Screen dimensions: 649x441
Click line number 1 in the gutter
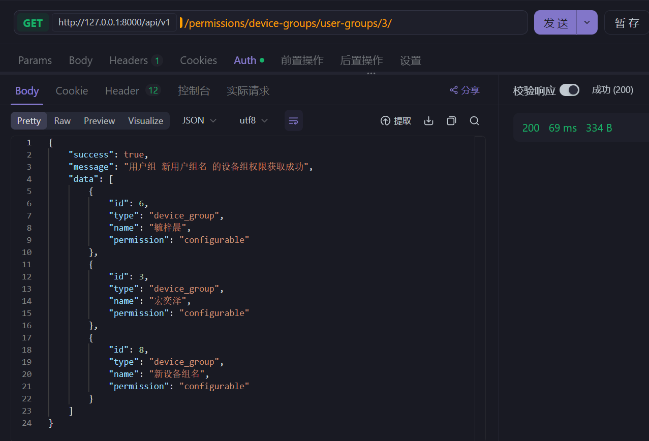point(29,142)
